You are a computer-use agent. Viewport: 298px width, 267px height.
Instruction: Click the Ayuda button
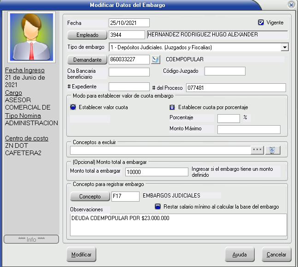[240, 254]
